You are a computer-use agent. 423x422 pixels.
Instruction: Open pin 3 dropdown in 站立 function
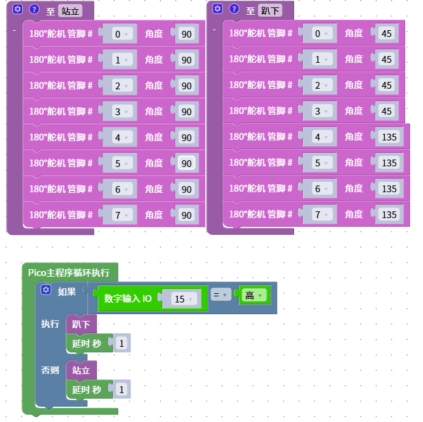tap(122, 112)
